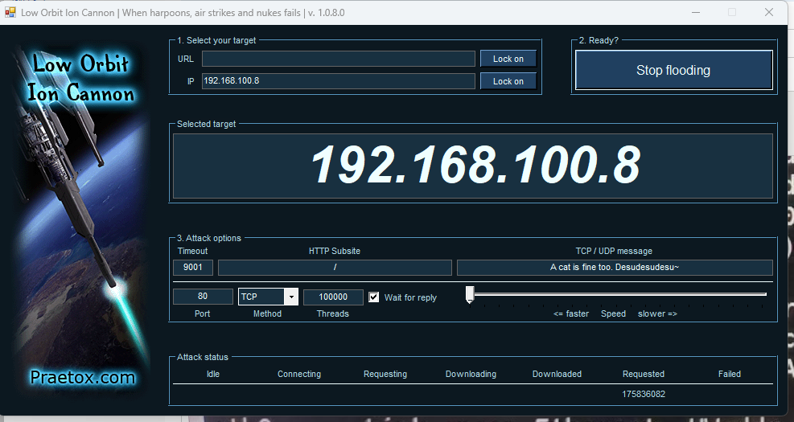Click the Port label
Image resolution: width=794 pixels, height=422 pixels.
tap(202, 313)
